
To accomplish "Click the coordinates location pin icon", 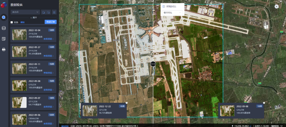I will [x=233, y=126].
